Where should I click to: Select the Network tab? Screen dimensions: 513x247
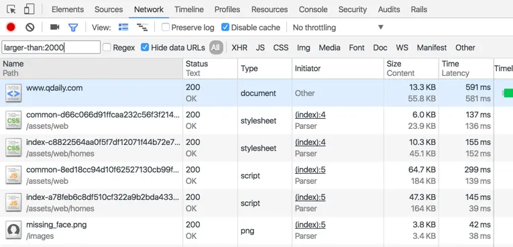tap(149, 9)
